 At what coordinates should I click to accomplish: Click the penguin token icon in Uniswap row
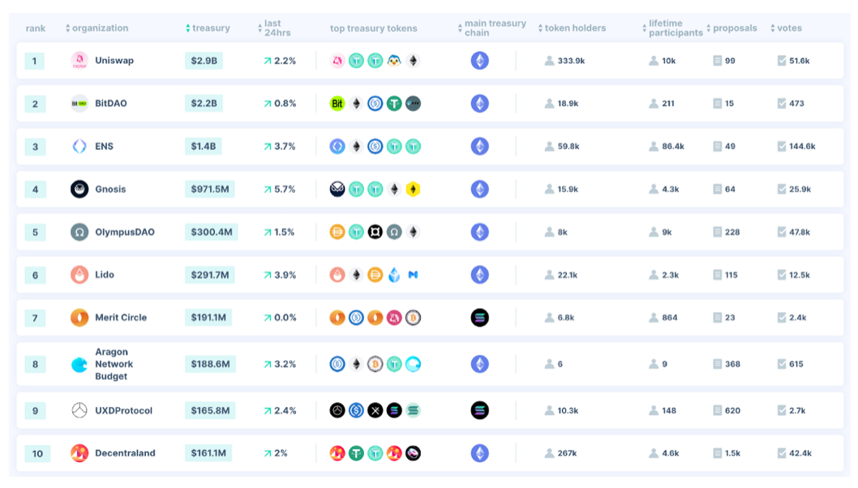tap(394, 60)
